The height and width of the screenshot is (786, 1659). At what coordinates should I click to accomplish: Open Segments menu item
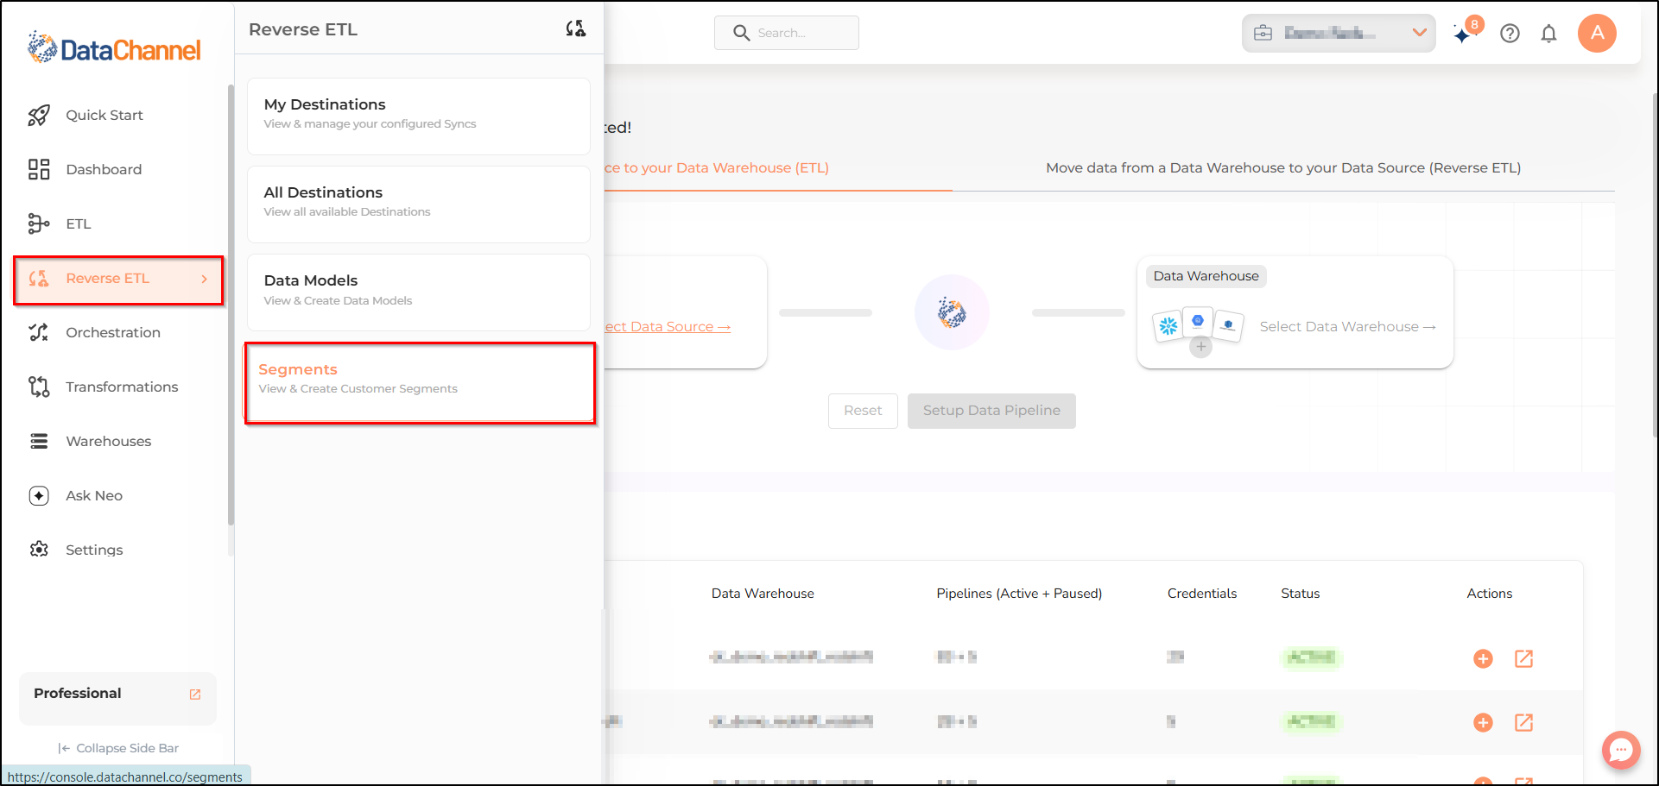pos(420,383)
